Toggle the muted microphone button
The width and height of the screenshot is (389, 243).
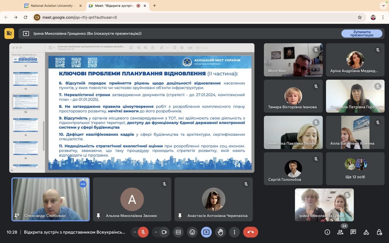(x=143, y=232)
